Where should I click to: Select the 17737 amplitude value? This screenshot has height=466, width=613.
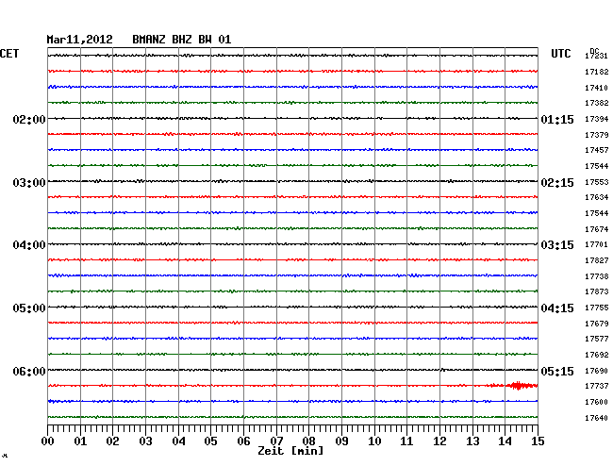click(x=597, y=386)
